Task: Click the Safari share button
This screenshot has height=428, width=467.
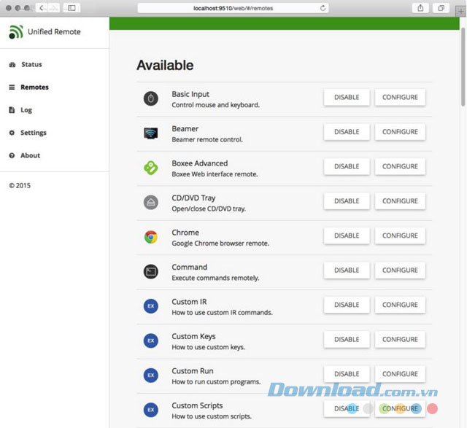Action: [420, 8]
